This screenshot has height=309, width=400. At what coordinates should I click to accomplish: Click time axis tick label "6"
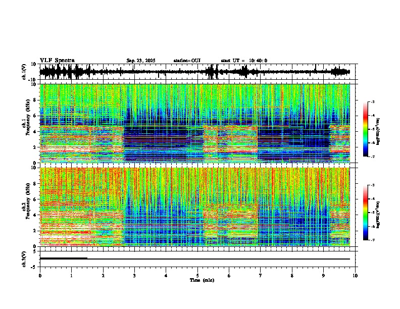[229, 276]
